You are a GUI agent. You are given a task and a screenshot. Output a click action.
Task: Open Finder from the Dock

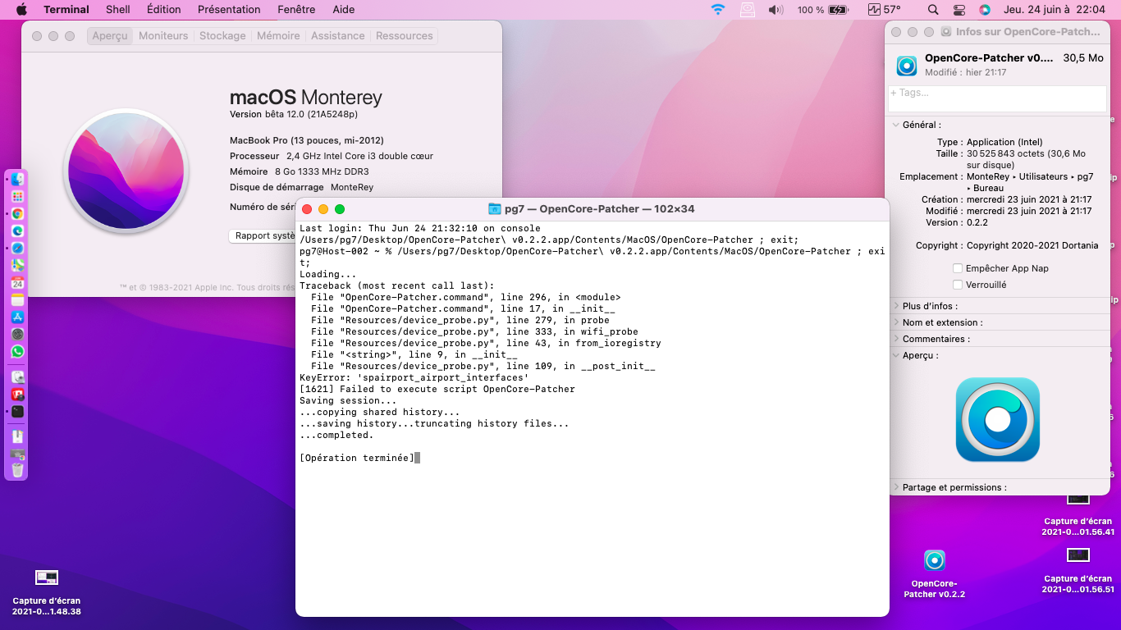click(x=17, y=179)
